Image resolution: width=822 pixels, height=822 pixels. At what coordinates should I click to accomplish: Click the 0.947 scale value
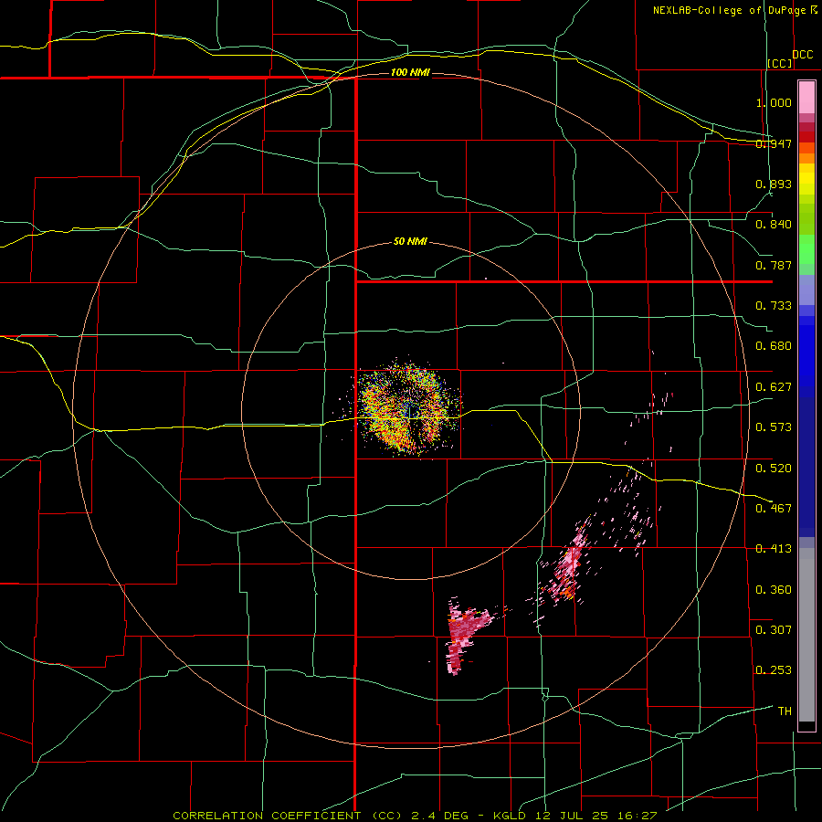click(774, 143)
